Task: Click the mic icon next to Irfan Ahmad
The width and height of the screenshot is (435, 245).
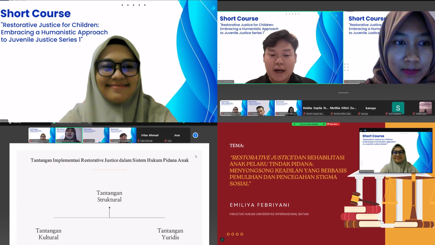Action: tap(139, 140)
